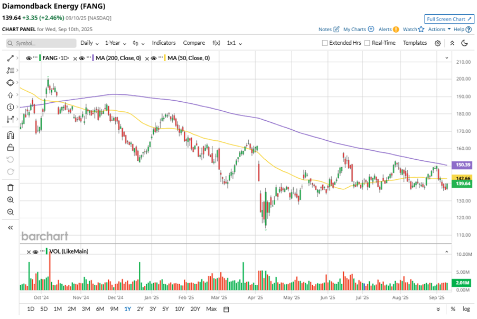Select the Max range tab
Viewport: 477px width, 319px height.
211,309
